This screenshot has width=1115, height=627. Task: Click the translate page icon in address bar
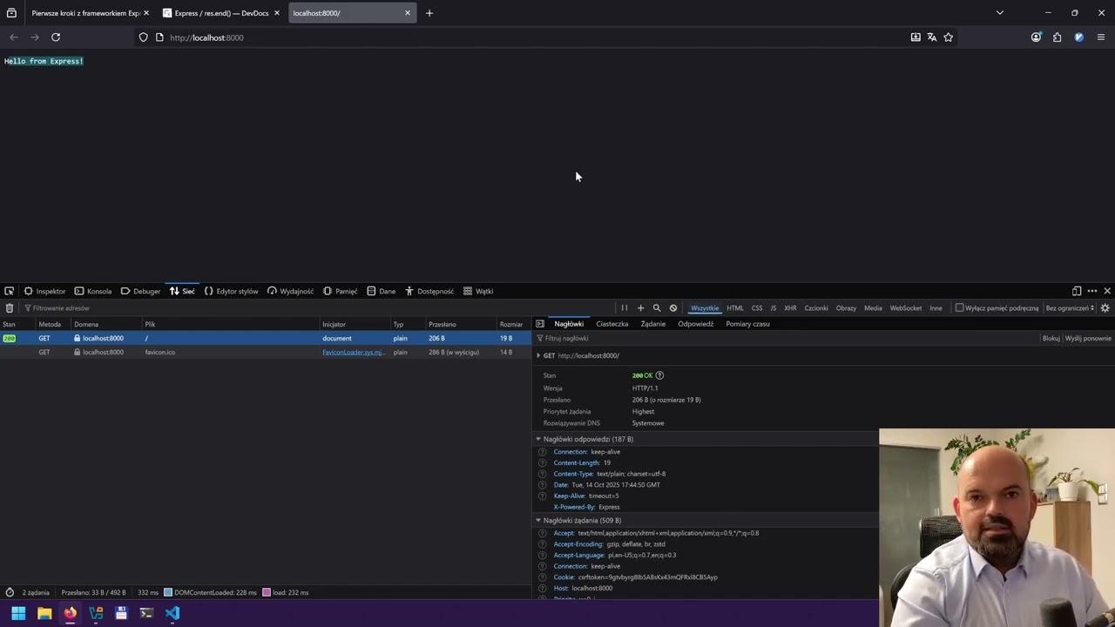click(x=932, y=37)
